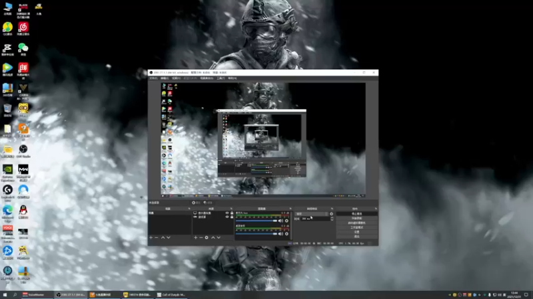Image resolution: width=533 pixels, height=299 pixels.
Task: Open transition properties gear beside the dropdown
Action: [331, 214]
